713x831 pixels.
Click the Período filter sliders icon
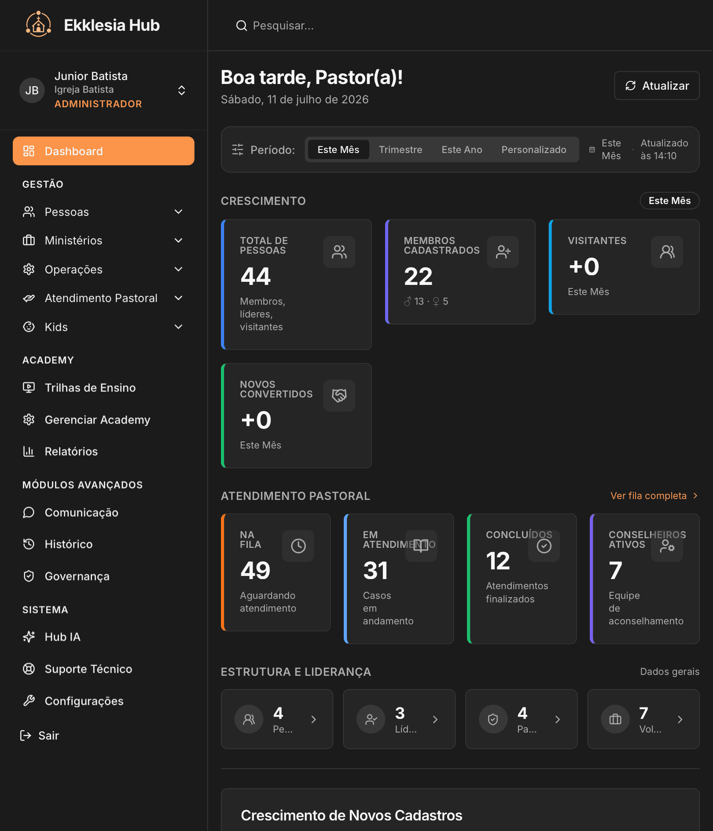point(238,149)
